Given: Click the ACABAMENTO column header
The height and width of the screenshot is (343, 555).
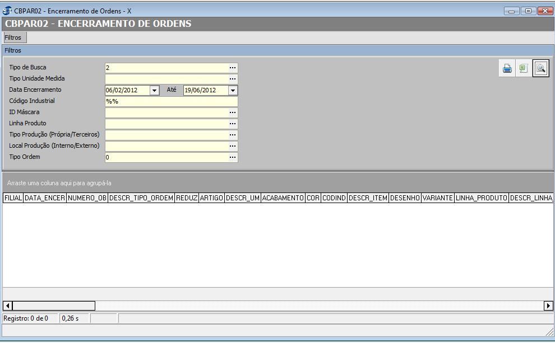Looking at the screenshot, I should pos(283,198).
